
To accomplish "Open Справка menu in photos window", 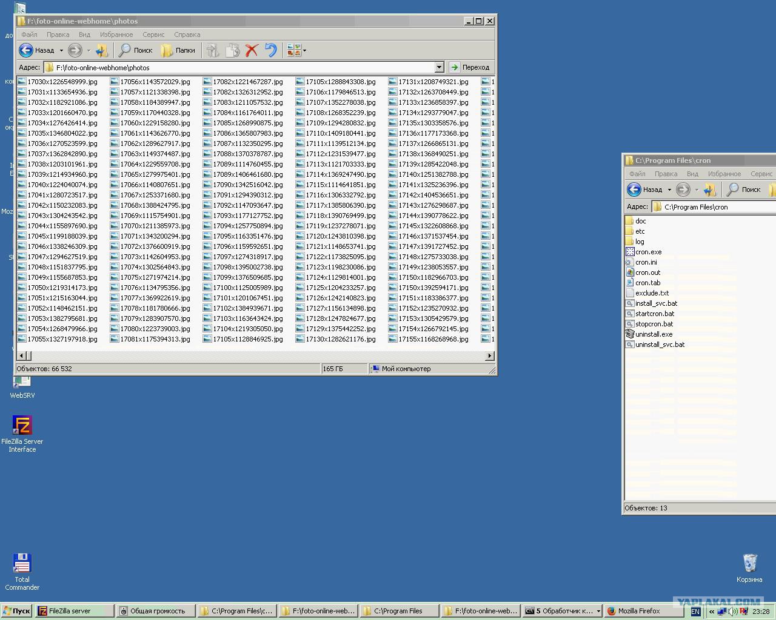I will click(x=187, y=35).
